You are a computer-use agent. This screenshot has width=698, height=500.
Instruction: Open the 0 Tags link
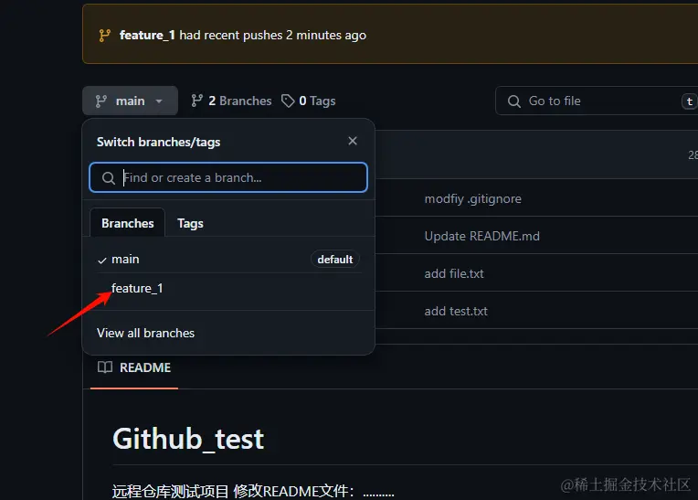pyautogui.click(x=309, y=101)
